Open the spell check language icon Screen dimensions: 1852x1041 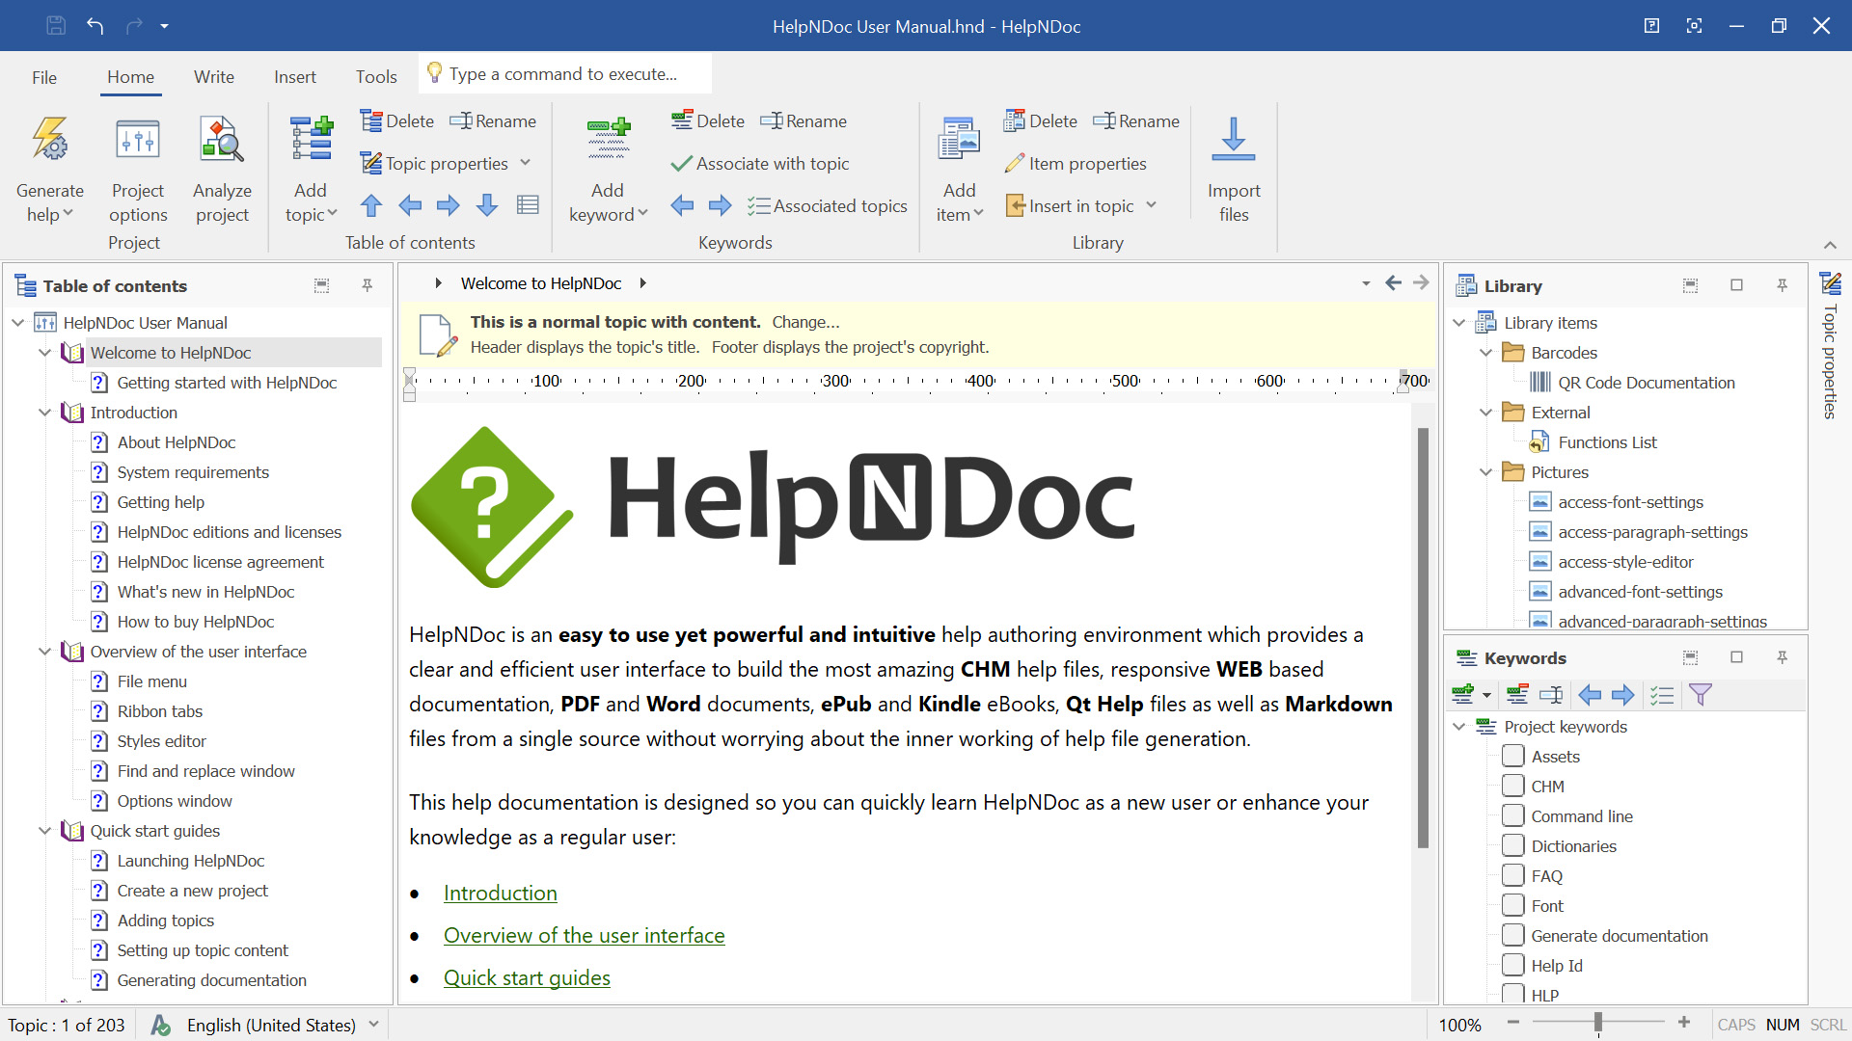tap(161, 1025)
